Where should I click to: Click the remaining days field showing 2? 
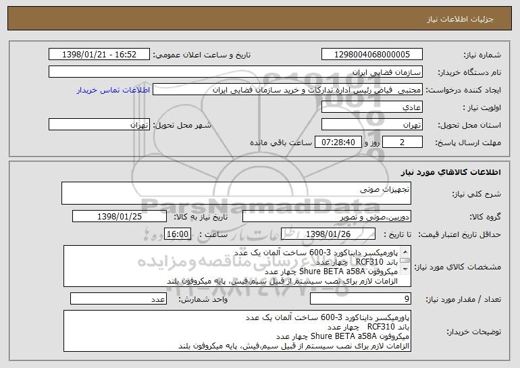402,142
